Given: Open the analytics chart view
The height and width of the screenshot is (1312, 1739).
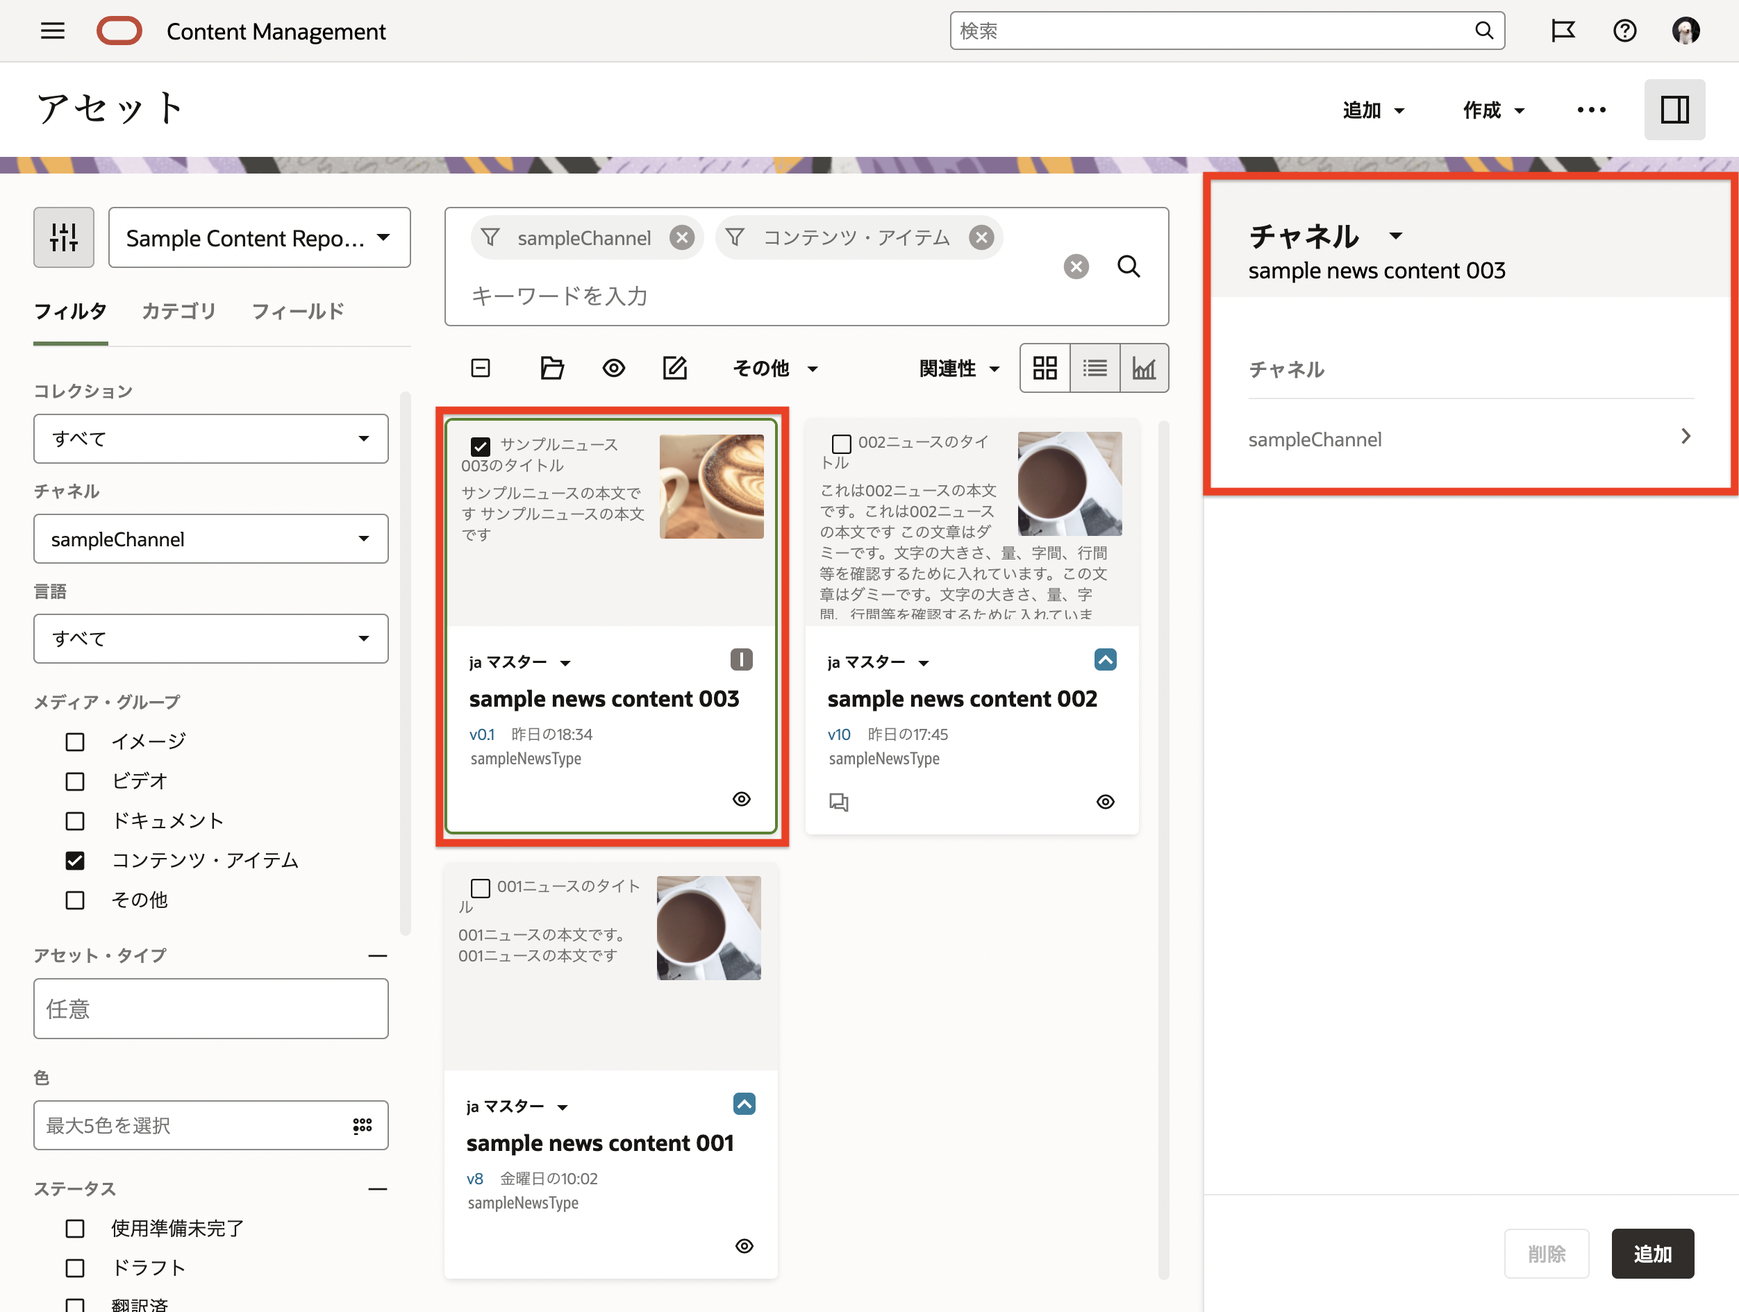Looking at the screenshot, I should (x=1144, y=368).
